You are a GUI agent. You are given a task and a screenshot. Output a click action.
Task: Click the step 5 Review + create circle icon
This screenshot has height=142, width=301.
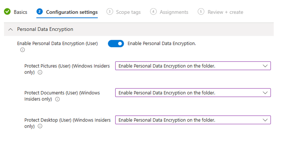click(201, 12)
